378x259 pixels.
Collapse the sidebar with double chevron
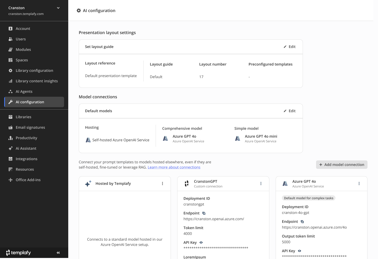click(58, 253)
